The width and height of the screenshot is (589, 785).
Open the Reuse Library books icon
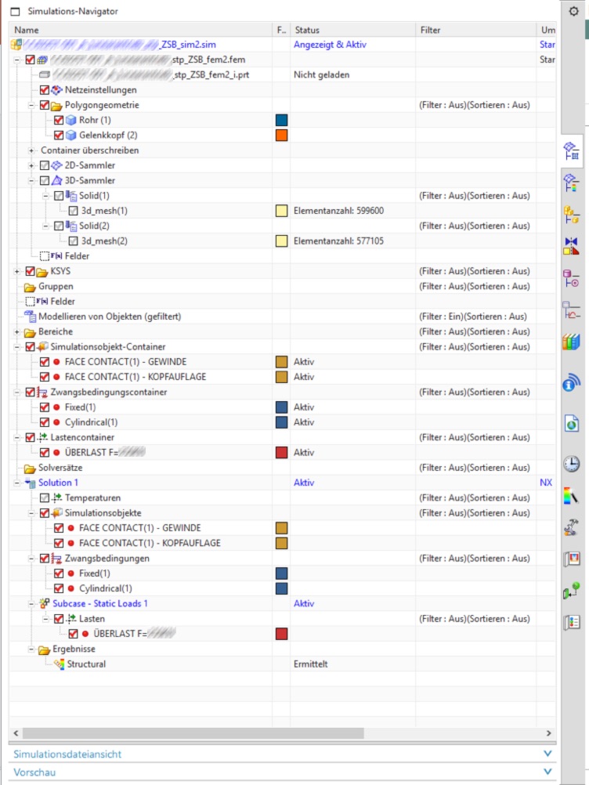pyautogui.click(x=572, y=342)
